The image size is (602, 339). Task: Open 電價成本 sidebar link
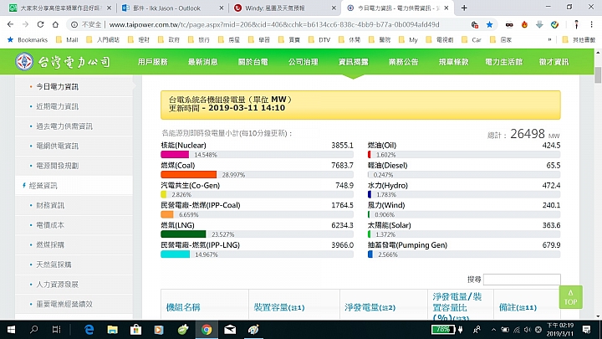50,225
